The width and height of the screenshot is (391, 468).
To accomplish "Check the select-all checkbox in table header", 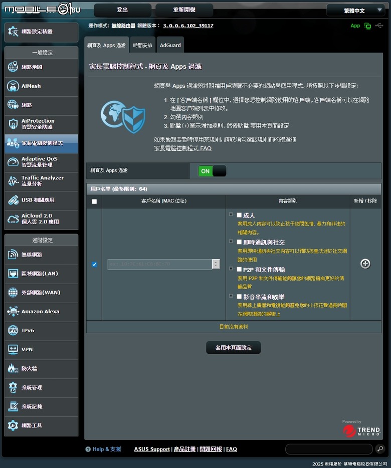I will [x=94, y=201].
